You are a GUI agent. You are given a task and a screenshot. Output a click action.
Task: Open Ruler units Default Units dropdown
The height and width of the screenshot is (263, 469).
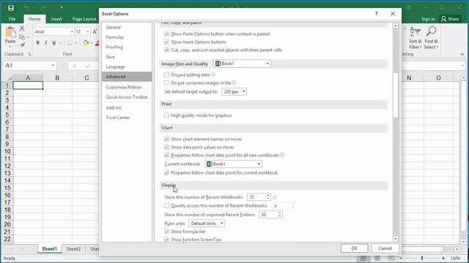click(207, 224)
